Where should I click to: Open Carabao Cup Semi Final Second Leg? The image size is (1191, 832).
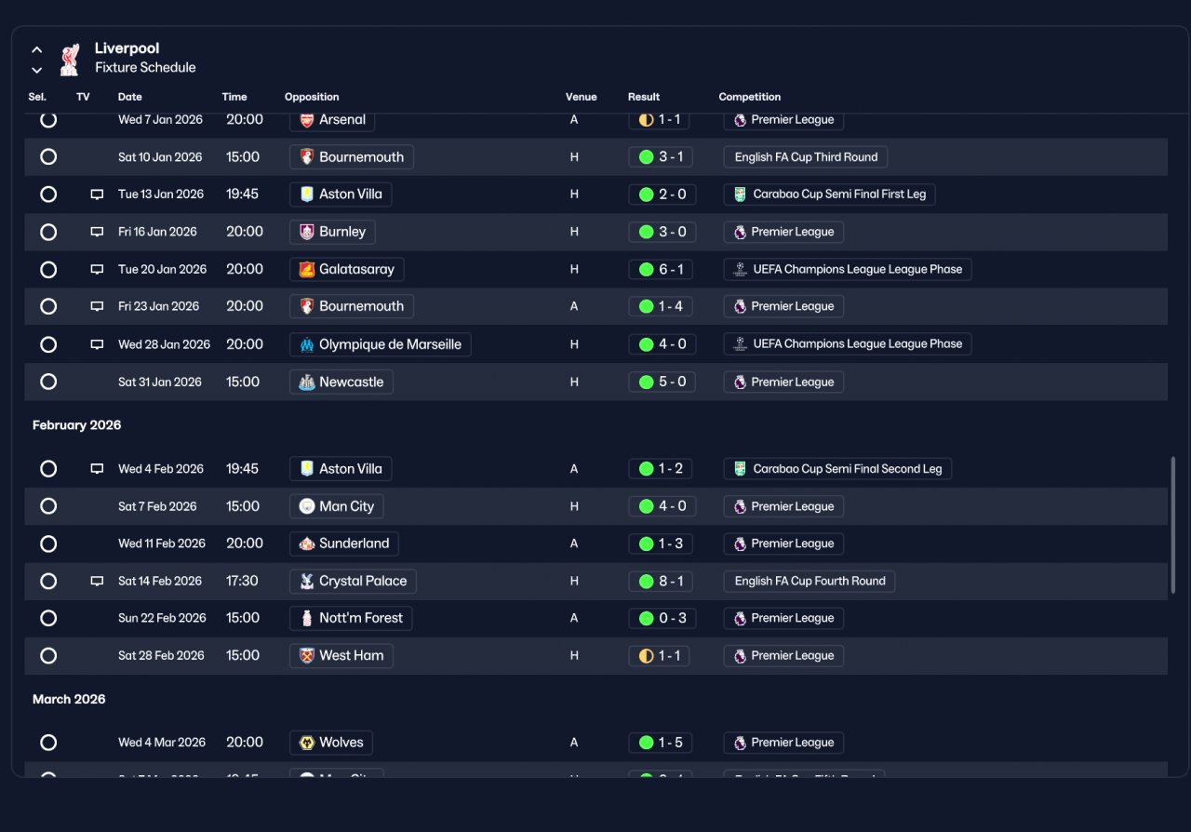[837, 469]
